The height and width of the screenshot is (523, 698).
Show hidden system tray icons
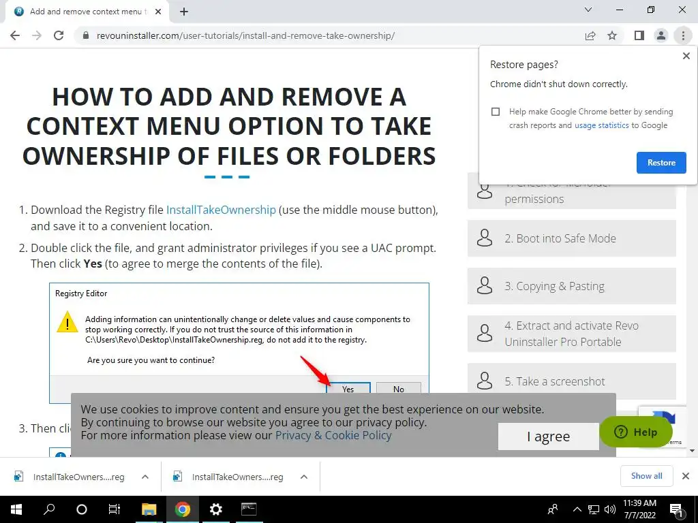(577, 509)
